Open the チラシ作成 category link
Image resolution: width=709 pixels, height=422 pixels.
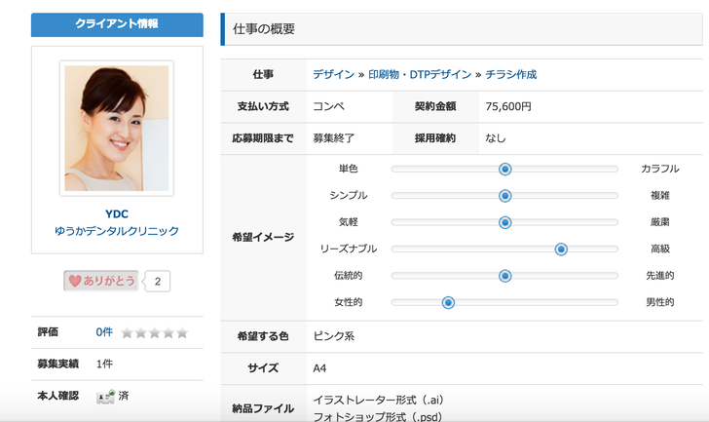[x=511, y=75]
